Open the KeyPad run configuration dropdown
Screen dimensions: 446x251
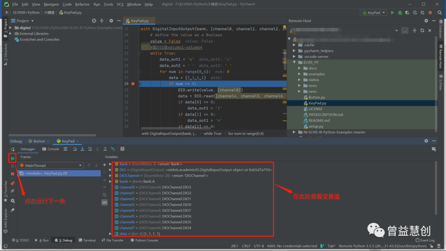pos(373,12)
